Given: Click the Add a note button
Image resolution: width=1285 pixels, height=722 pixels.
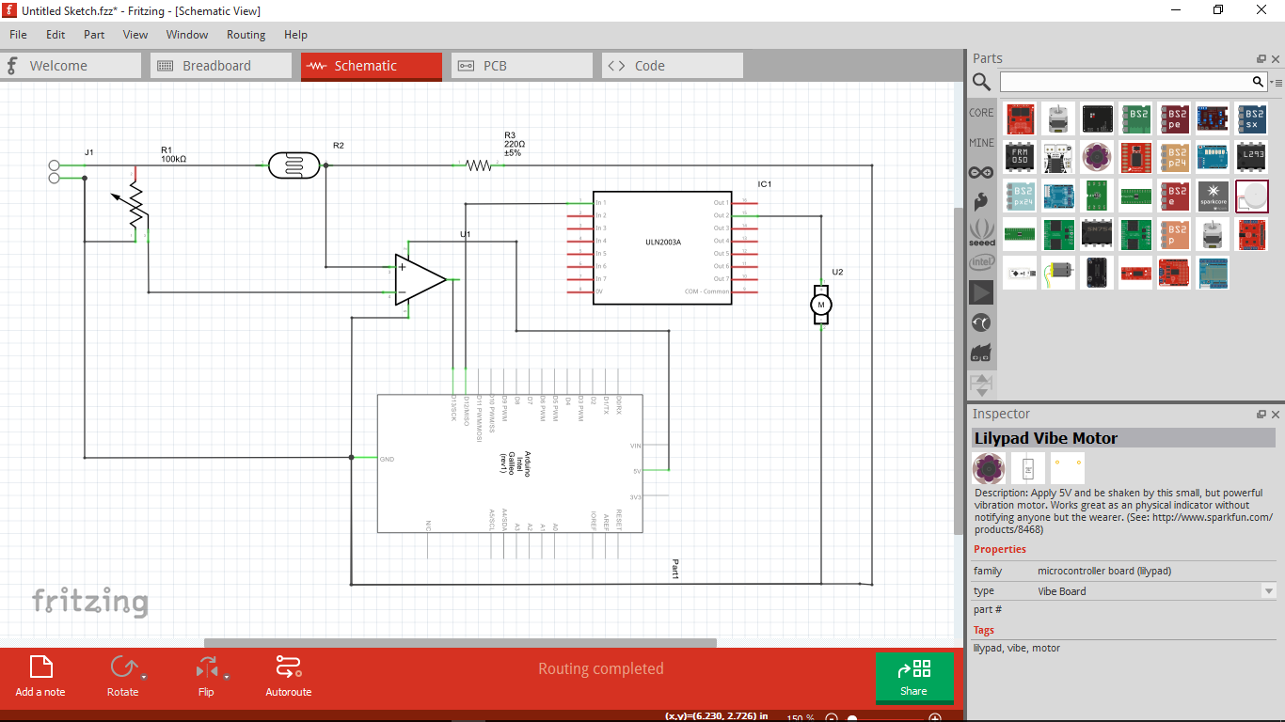Looking at the screenshot, I should 40,676.
